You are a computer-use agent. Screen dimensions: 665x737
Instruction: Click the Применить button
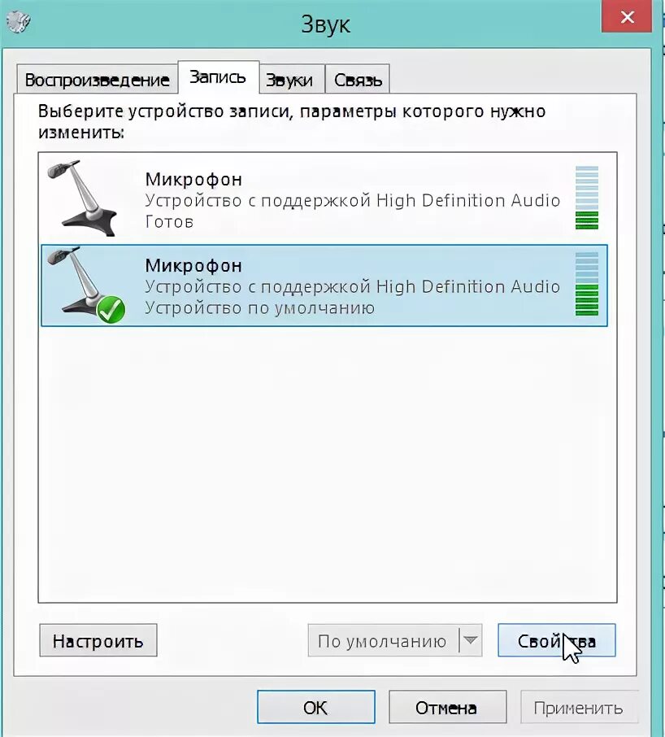click(579, 707)
